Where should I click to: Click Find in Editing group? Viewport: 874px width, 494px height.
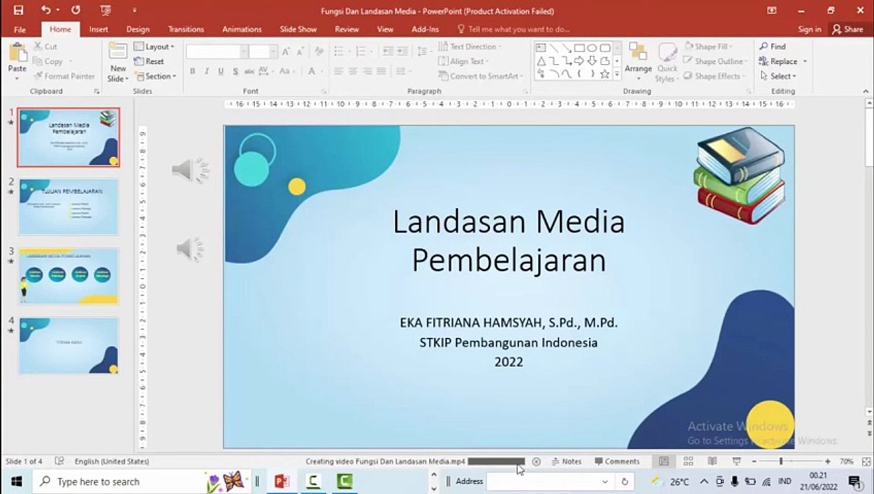(x=772, y=47)
